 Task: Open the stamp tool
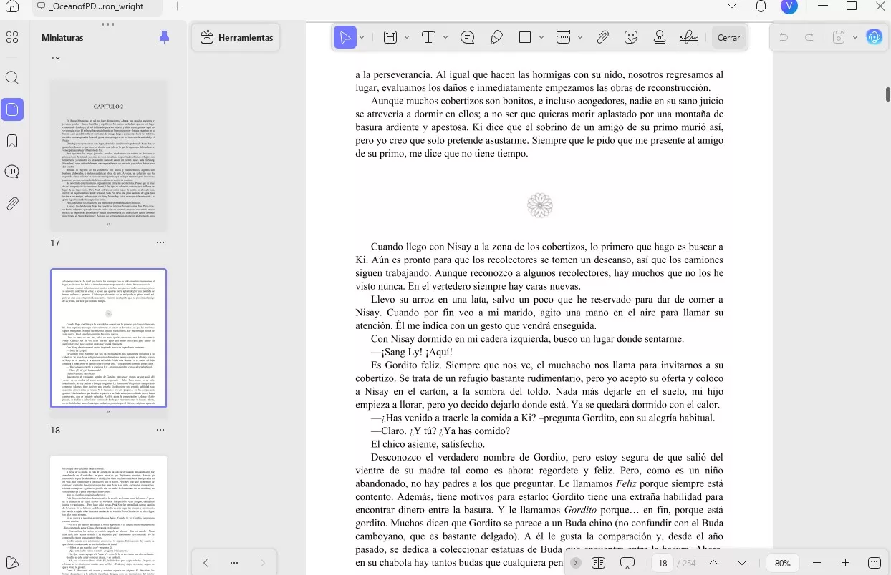[660, 38]
